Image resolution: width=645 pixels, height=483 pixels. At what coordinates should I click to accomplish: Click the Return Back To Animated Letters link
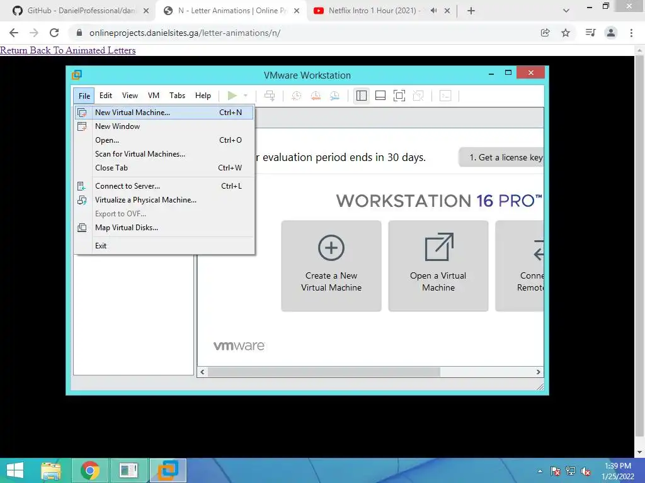pyautogui.click(x=68, y=50)
